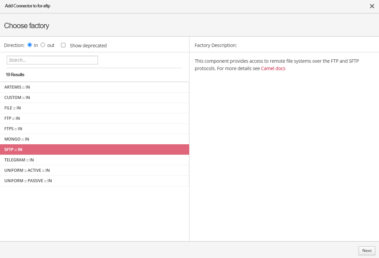
Task: Pick FTP :: IN factory
Action: coord(12,118)
